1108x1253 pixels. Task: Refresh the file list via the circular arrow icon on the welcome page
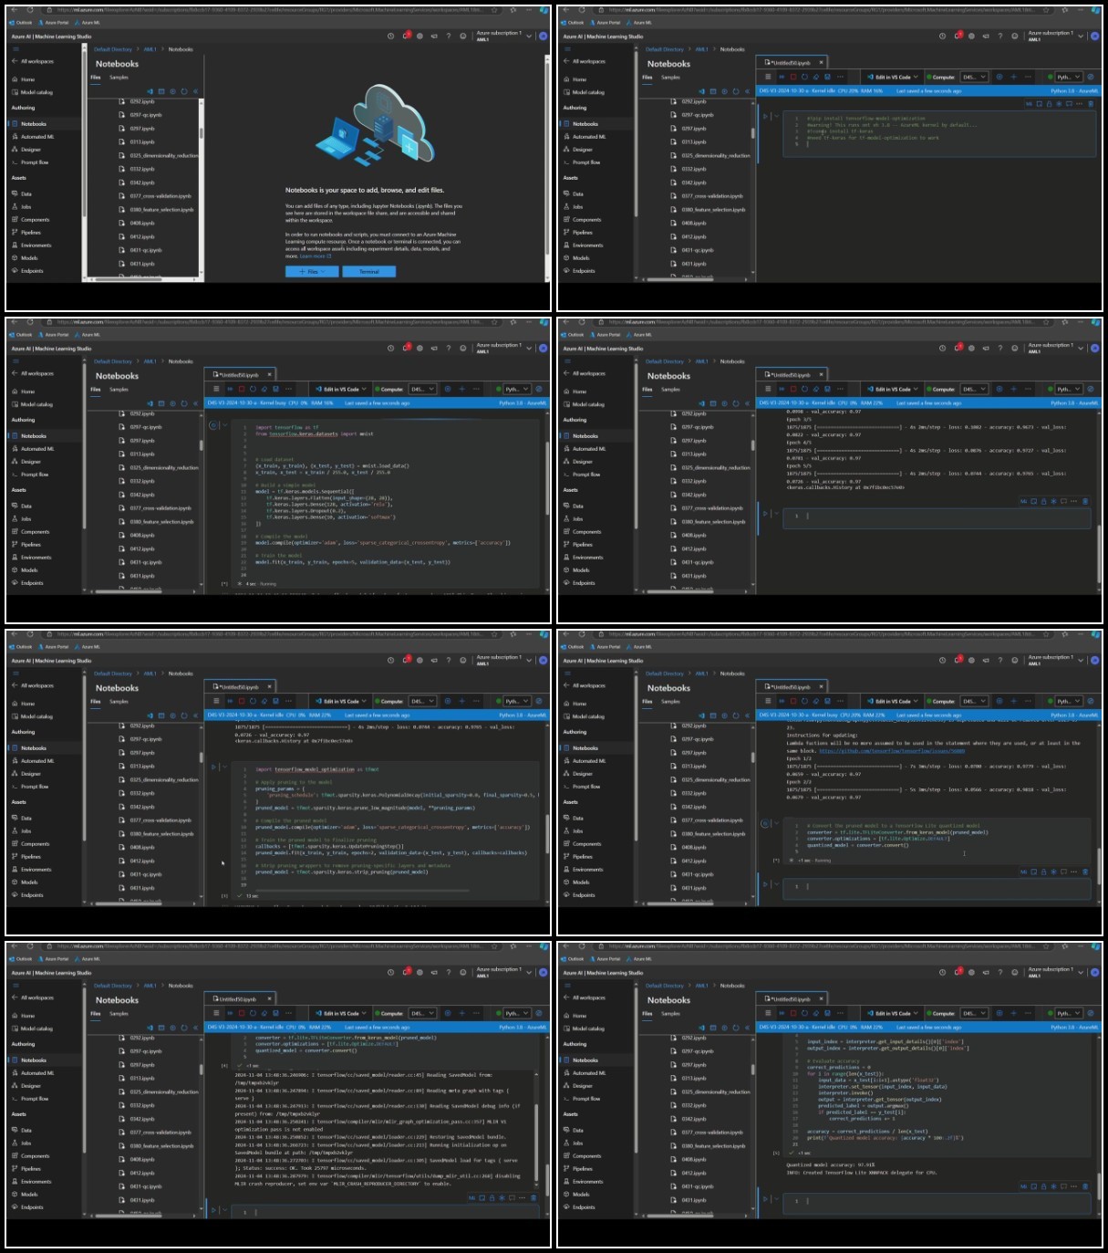(184, 91)
